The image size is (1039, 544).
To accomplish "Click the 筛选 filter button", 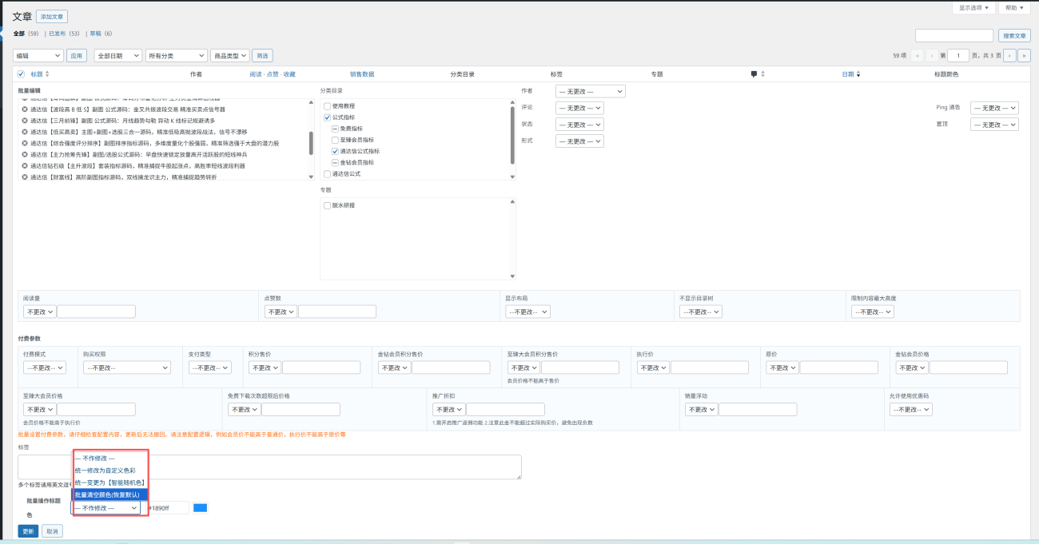I will (x=262, y=56).
